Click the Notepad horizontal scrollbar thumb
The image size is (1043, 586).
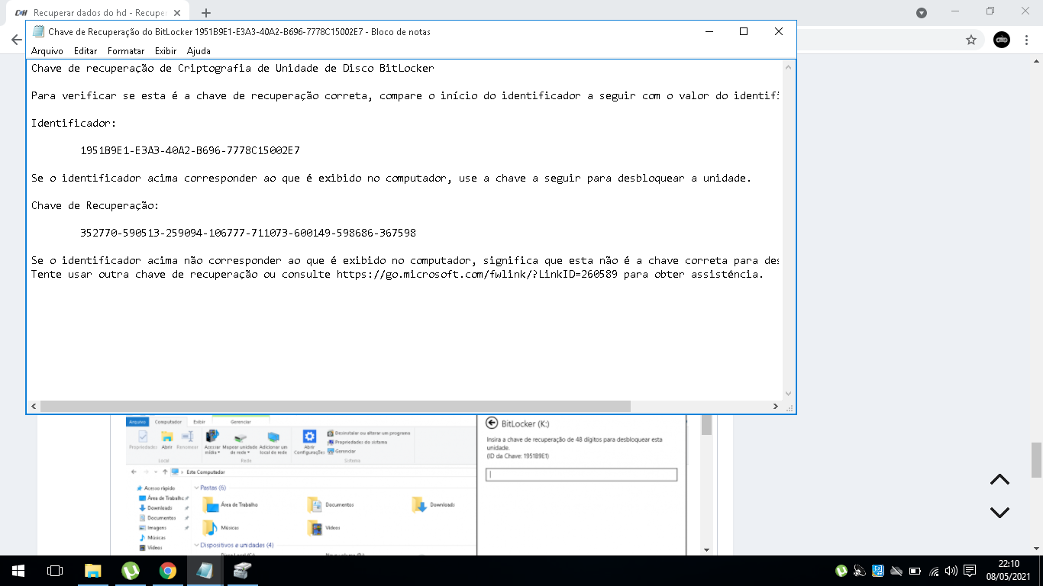(335, 407)
